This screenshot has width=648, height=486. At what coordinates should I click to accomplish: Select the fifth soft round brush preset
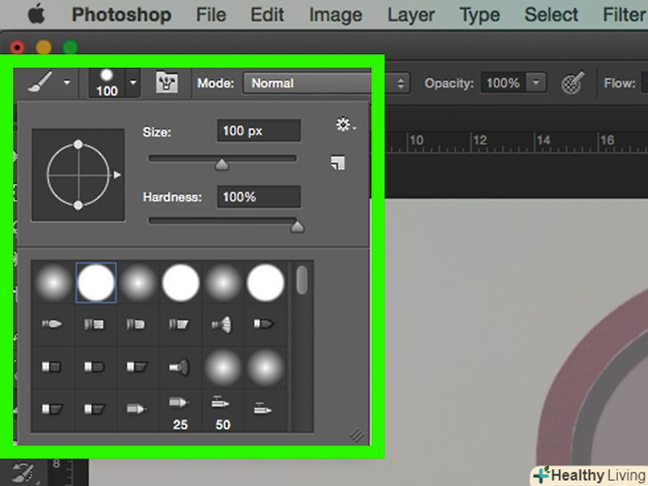tap(223, 283)
